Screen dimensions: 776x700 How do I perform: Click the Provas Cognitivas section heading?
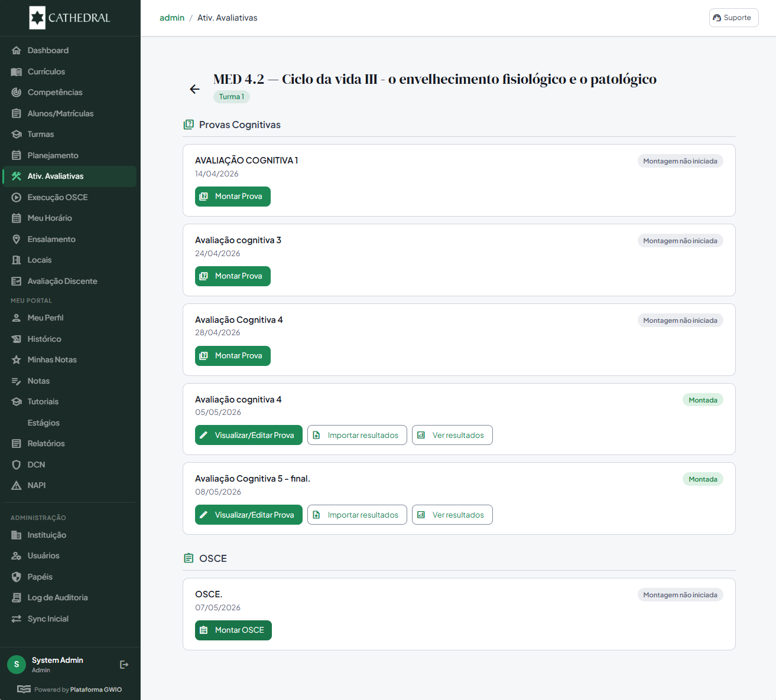[x=240, y=125]
